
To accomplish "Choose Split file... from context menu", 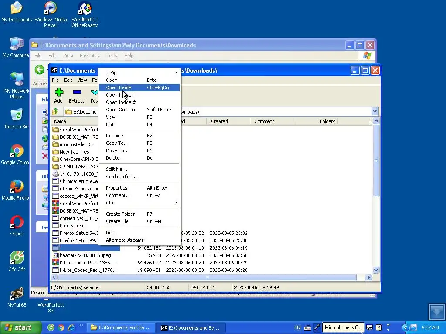I will pyautogui.click(x=139, y=169).
